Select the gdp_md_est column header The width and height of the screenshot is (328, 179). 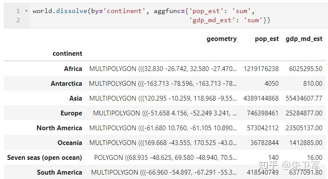tap(304, 39)
